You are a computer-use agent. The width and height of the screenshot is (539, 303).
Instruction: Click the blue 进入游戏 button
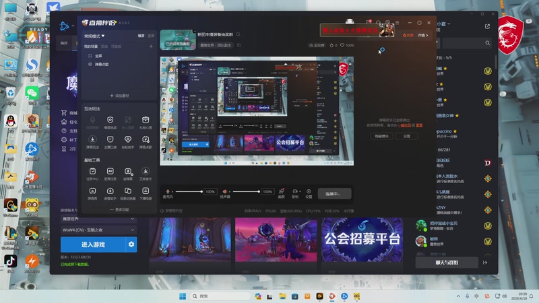pos(93,244)
